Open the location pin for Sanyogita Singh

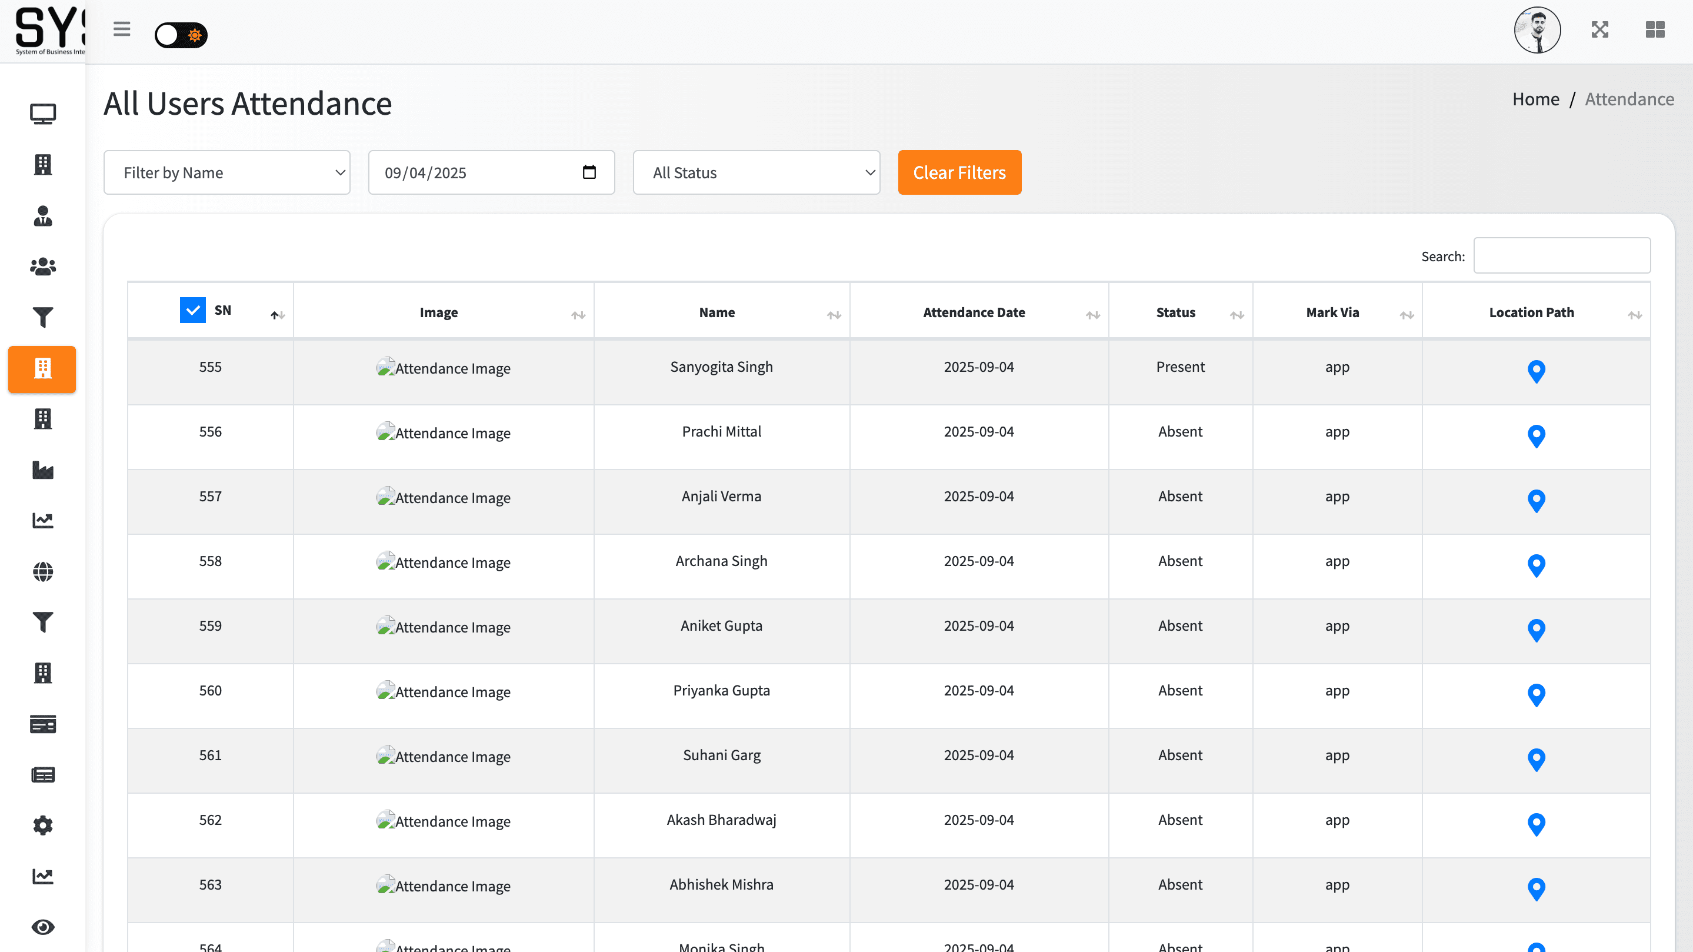click(1536, 371)
